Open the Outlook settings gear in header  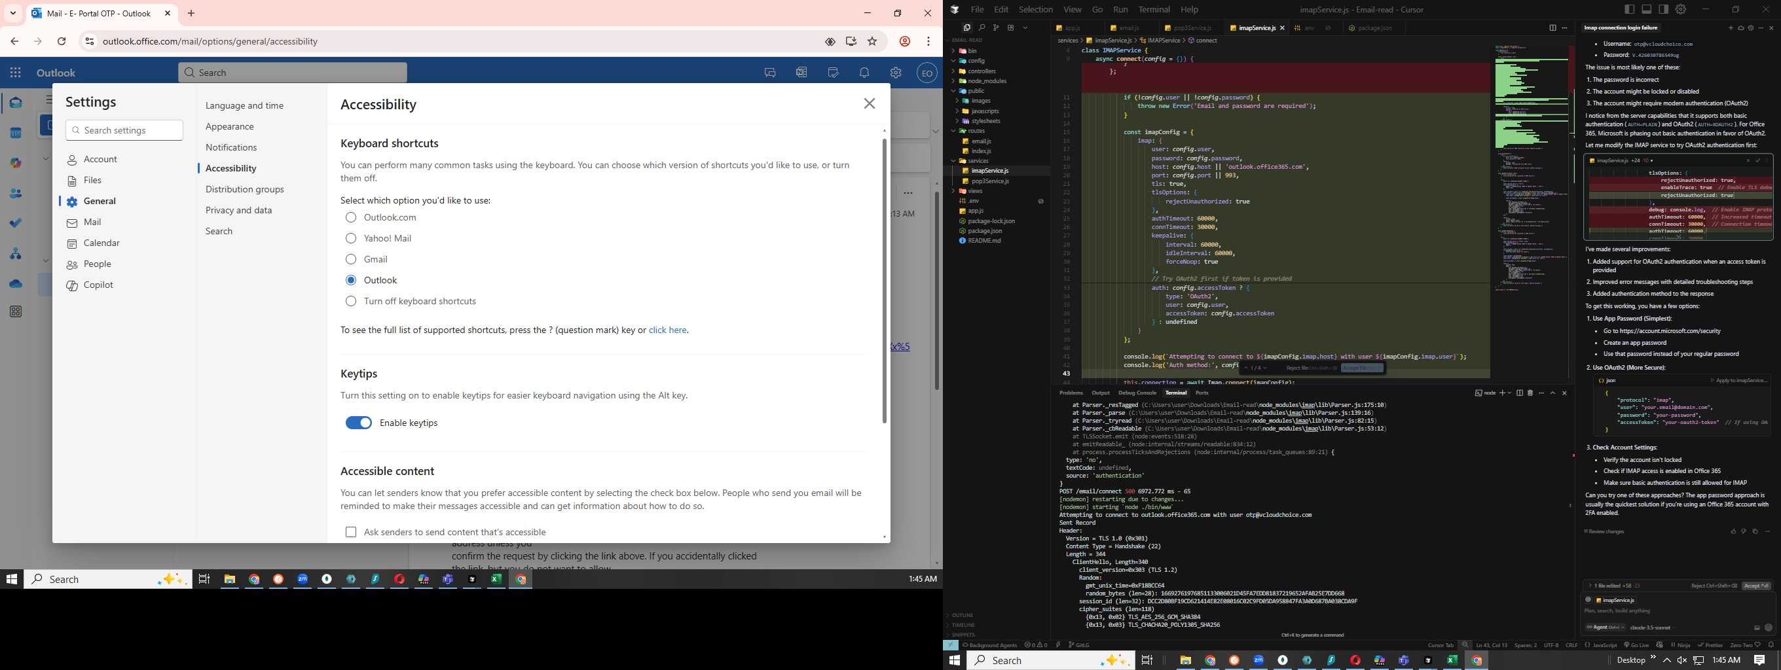click(x=896, y=73)
